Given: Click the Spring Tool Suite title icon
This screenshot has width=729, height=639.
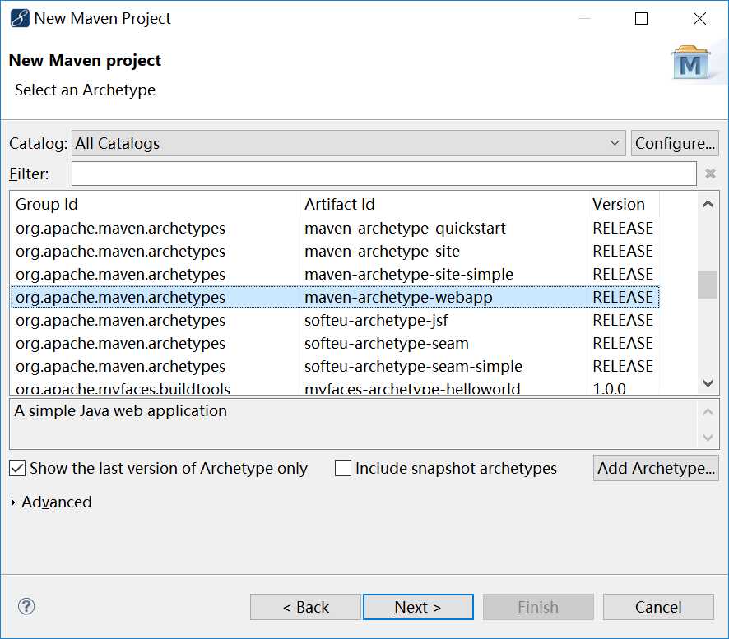Looking at the screenshot, I should (x=19, y=18).
